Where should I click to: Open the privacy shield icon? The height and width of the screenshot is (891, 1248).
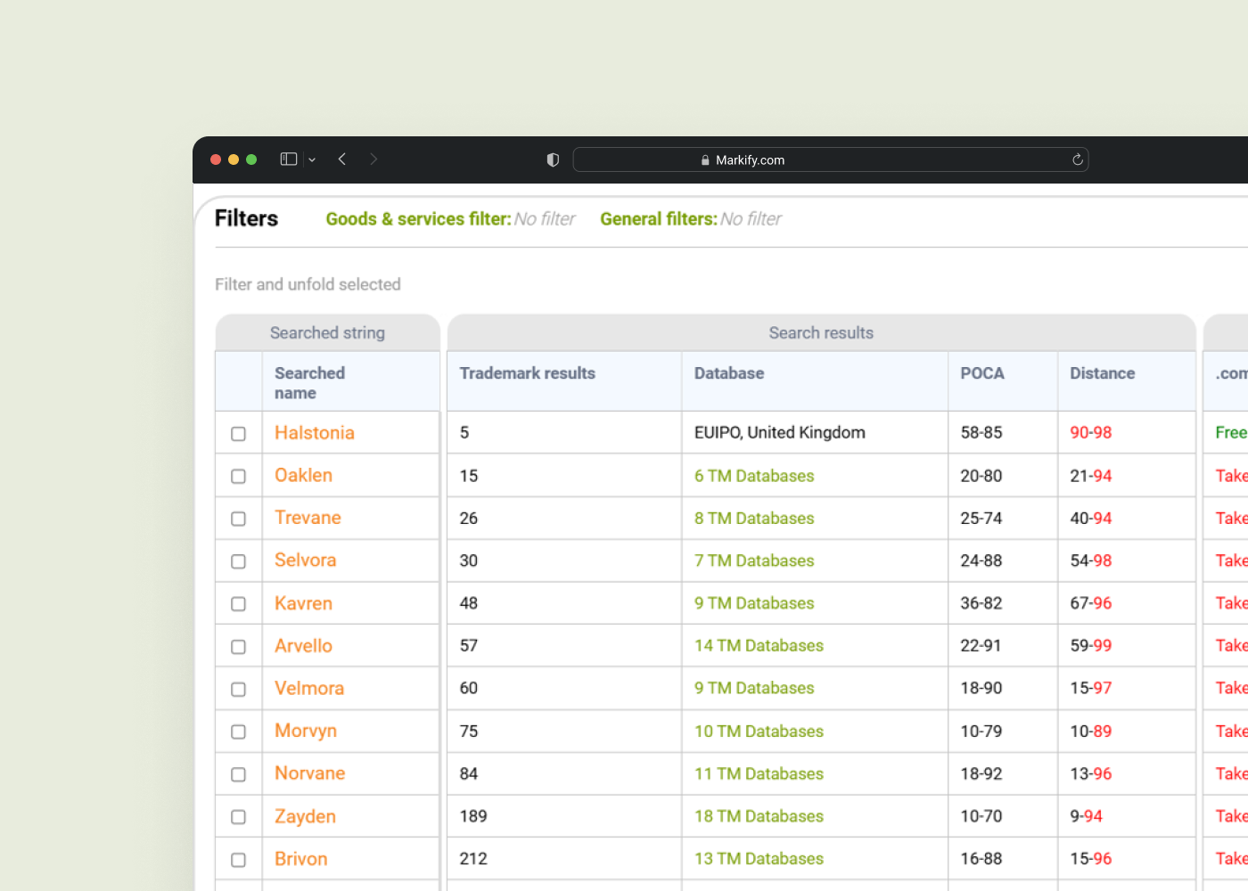point(553,159)
